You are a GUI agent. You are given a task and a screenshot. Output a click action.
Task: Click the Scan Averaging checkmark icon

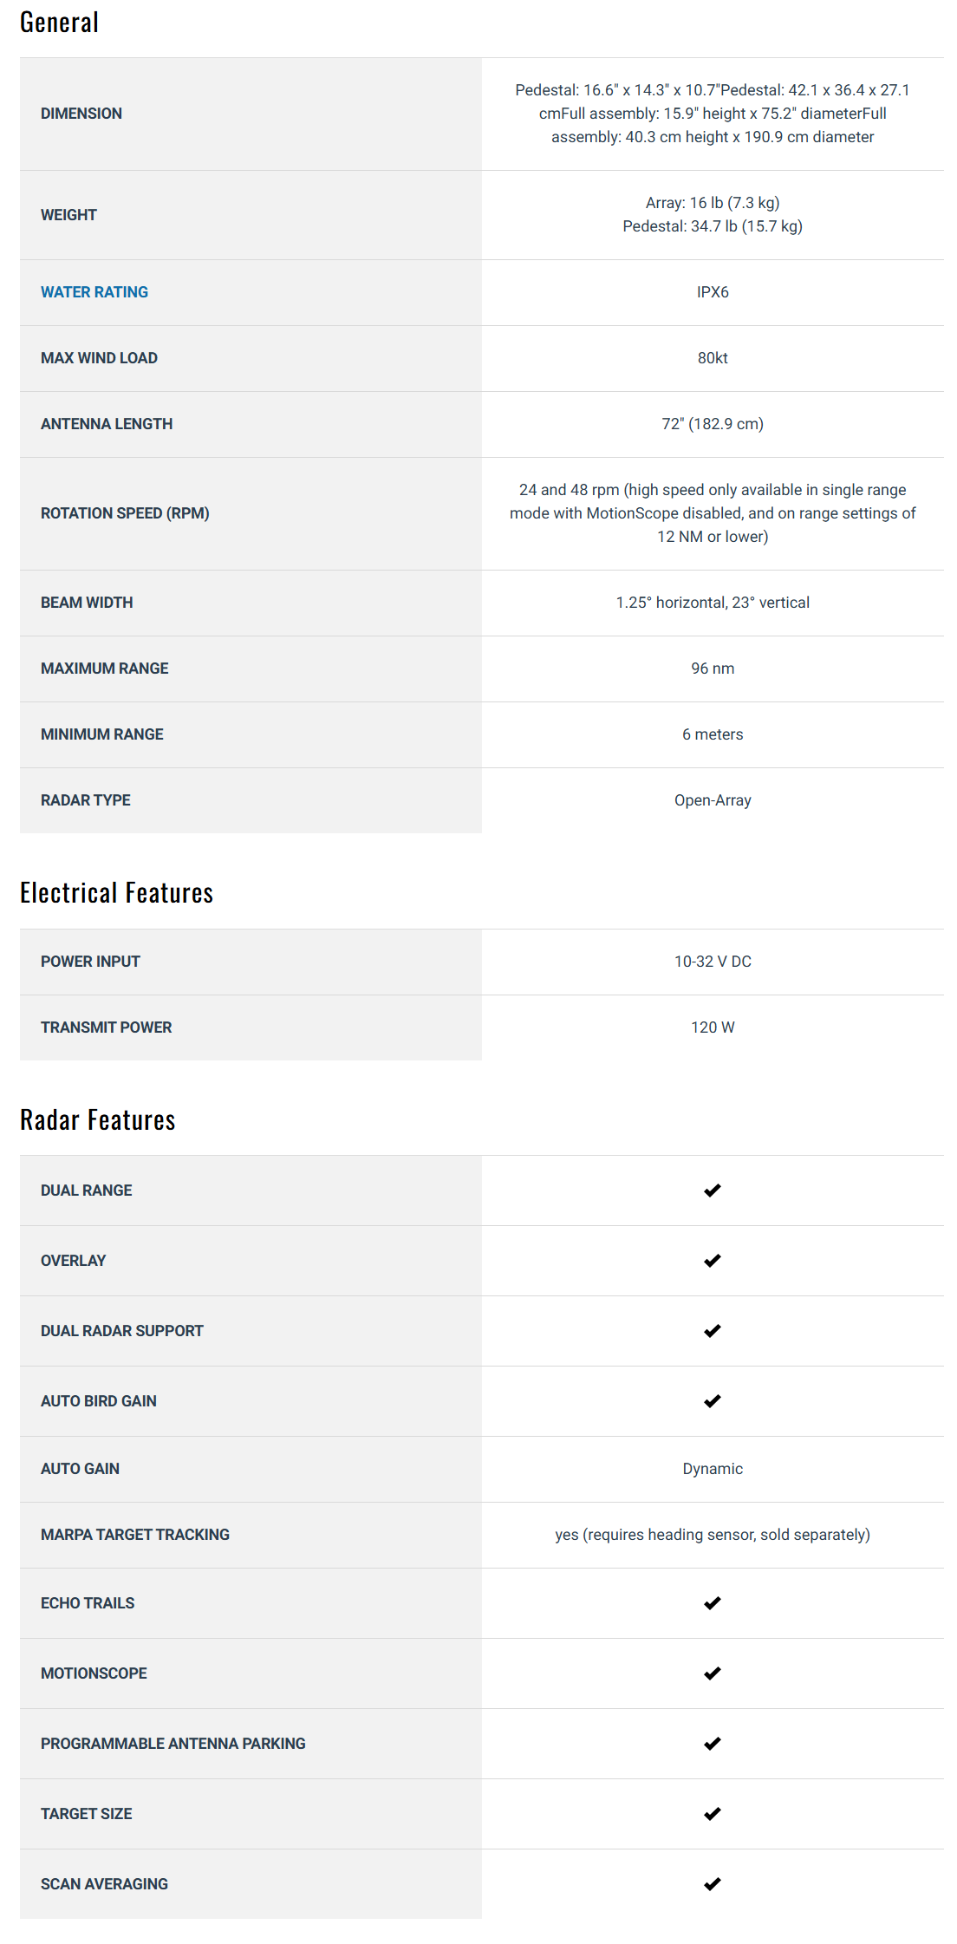[713, 1884]
